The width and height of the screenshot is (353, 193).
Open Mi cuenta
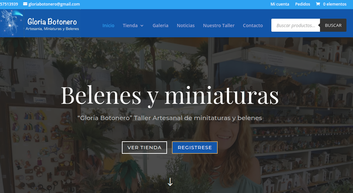tap(279, 4)
